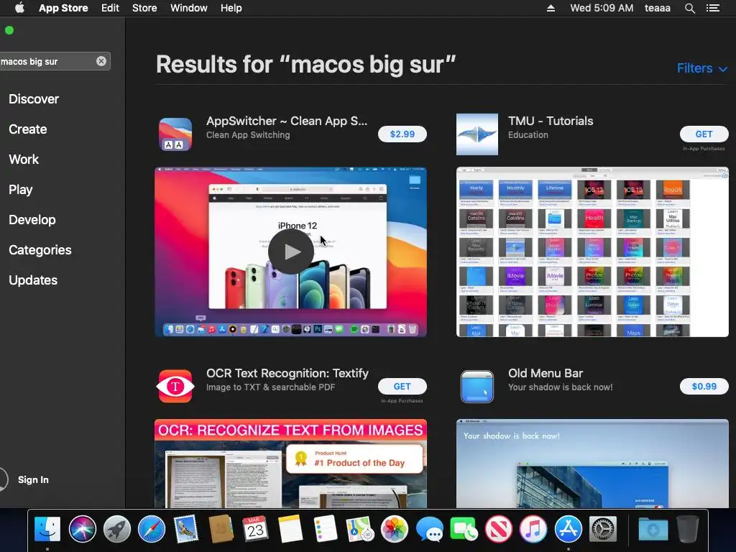This screenshot has height=552, width=736.
Task: Click GET for TMU - Tutorials
Action: 704,134
